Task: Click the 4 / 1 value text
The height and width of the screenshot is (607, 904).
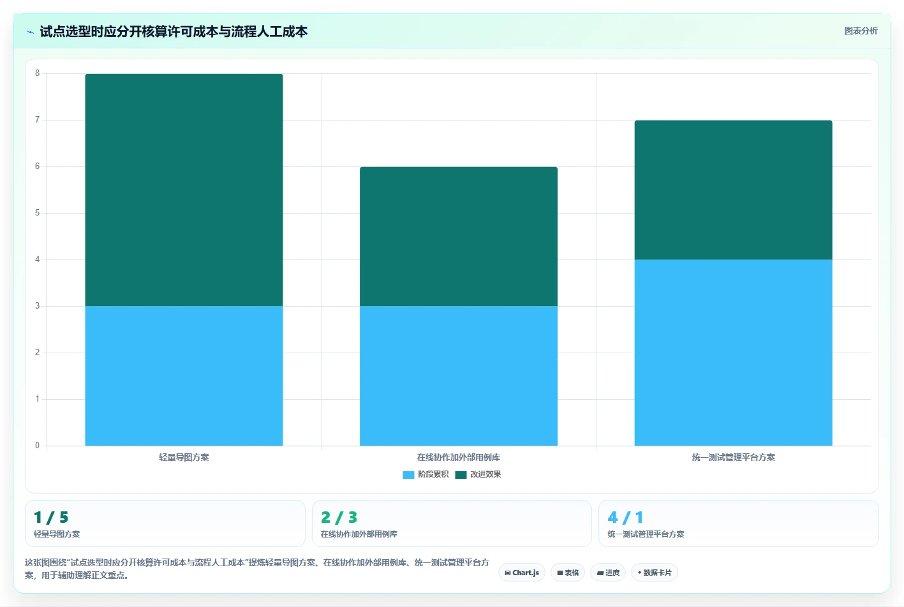Action: pyautogui.click(x=625, y=517)
